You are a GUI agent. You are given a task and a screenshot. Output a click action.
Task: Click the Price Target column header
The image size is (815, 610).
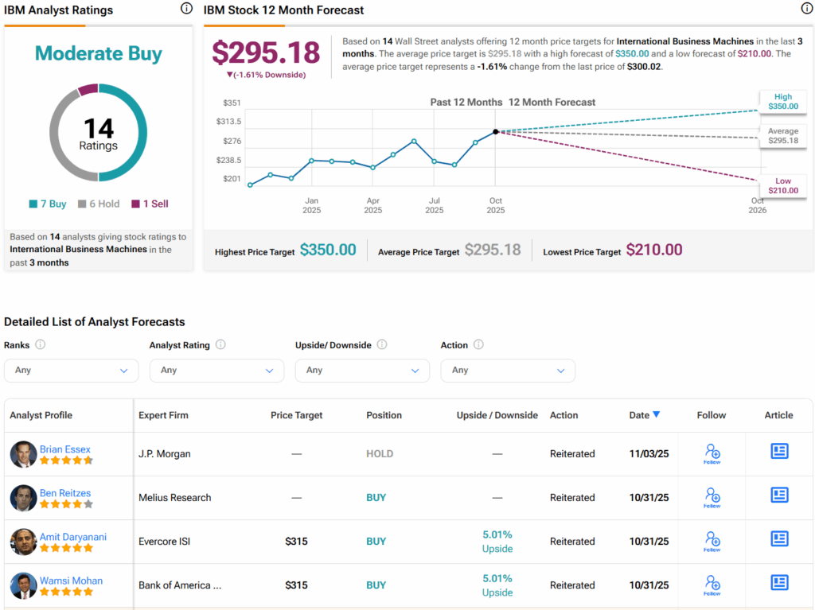coord(296,415)
